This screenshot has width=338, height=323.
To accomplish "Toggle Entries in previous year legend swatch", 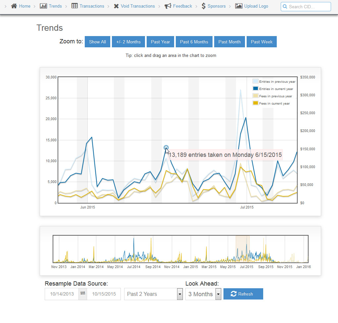I will click(256, 81).
